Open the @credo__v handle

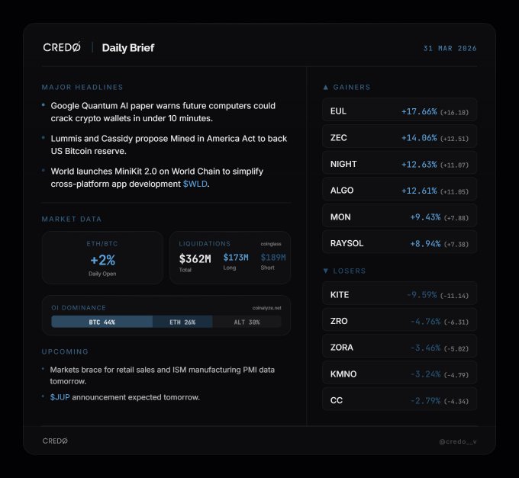coord(458,441)
